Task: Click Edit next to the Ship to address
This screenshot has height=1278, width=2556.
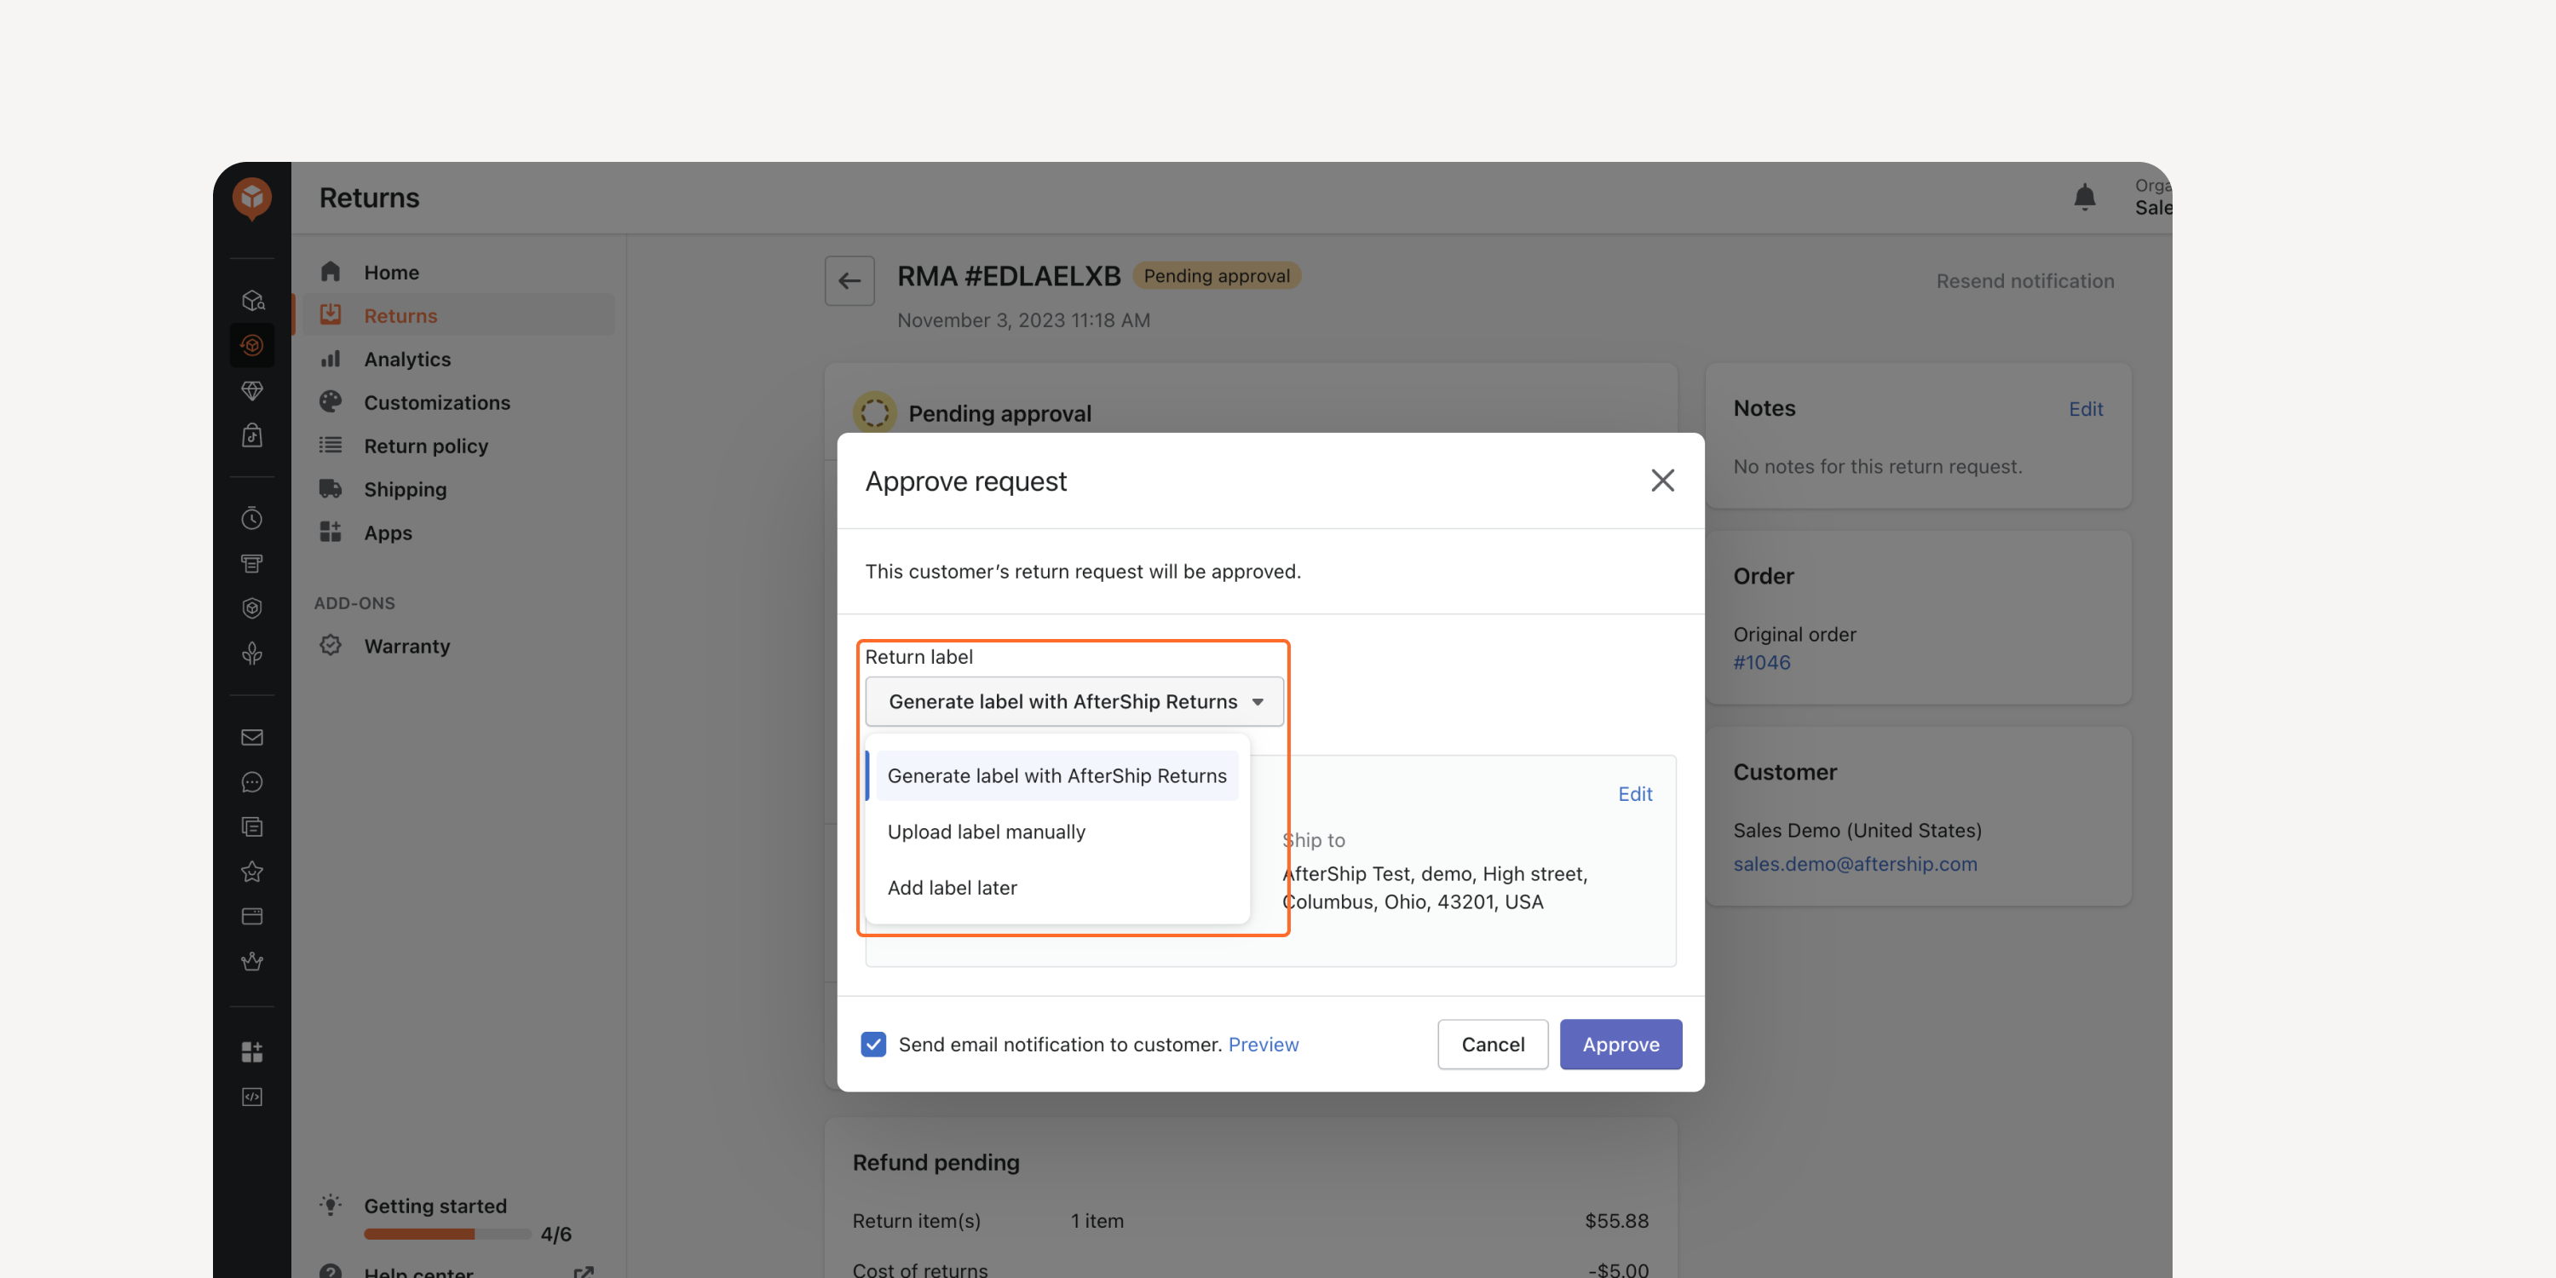Action: click(x=1634, y=794)
